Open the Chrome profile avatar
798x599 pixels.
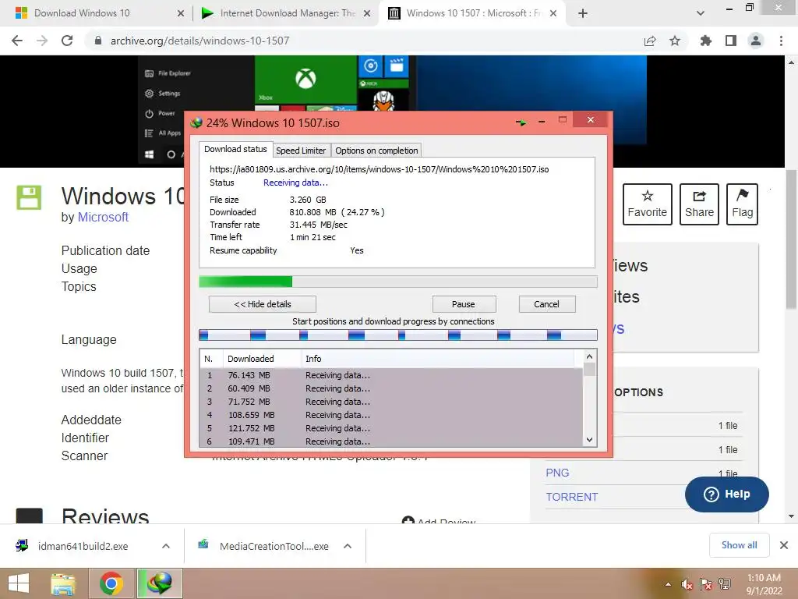tap(756, 41)
